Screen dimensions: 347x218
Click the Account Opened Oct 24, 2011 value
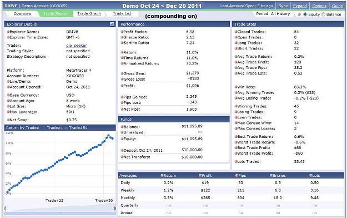click(x=78, y=87)
